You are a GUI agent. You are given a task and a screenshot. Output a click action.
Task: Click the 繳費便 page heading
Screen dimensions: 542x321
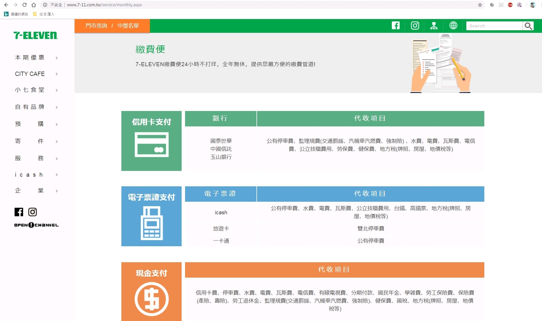150,49
